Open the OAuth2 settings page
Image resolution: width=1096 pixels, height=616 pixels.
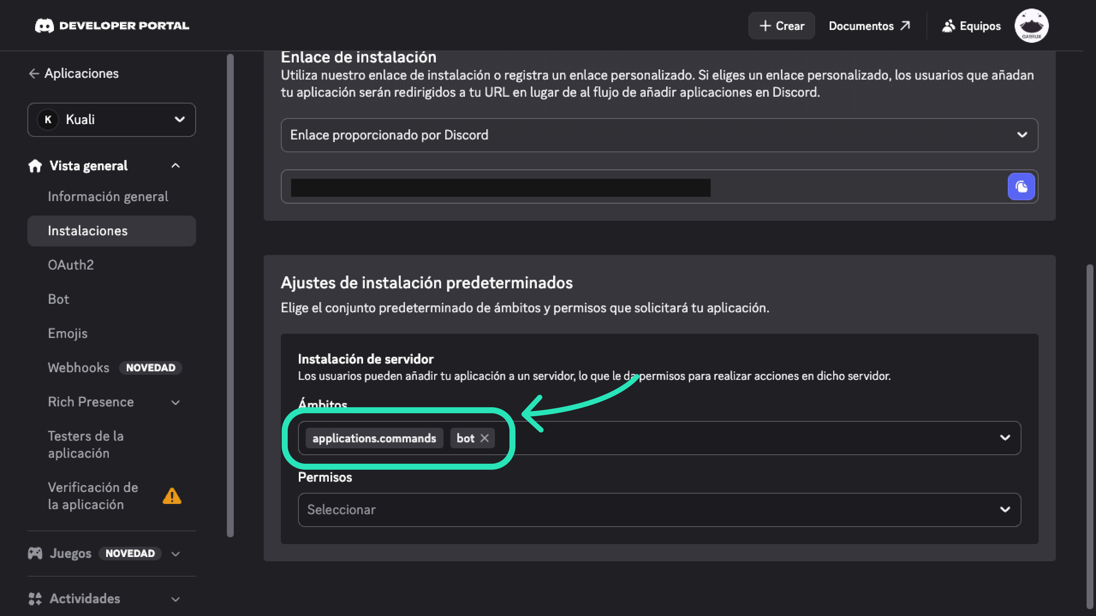point(71,265)
